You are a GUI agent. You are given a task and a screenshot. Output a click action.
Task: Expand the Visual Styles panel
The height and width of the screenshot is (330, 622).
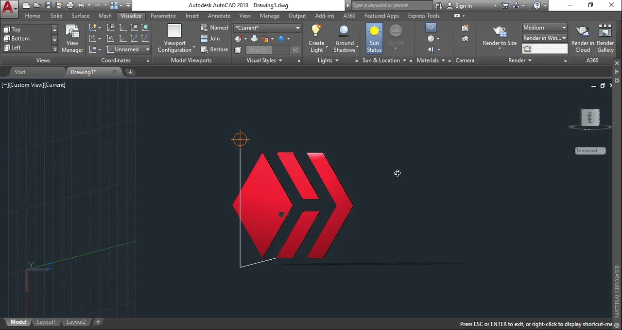coord(264,61)
